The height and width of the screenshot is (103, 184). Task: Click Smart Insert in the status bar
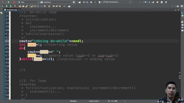[x=94, y=101]
